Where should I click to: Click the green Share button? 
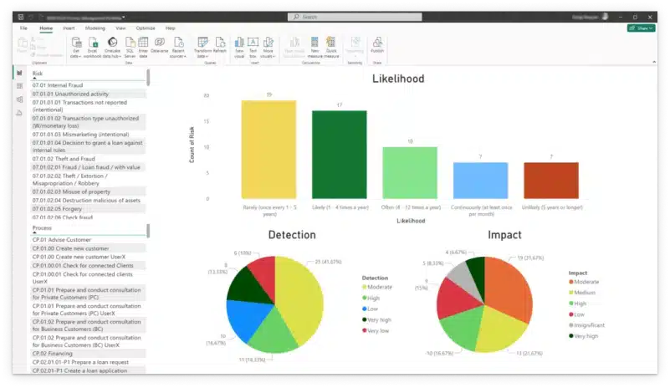coord(641,28)
